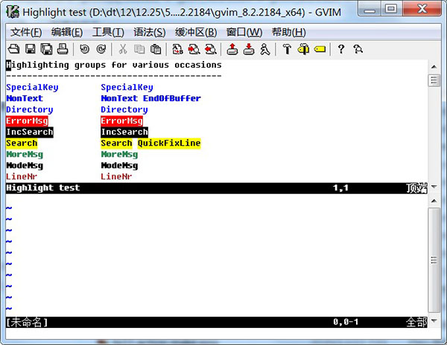Viewport: 447px width, 345px height.
Task: Click the Help question mark icon
Action: [x=341, y=49]
